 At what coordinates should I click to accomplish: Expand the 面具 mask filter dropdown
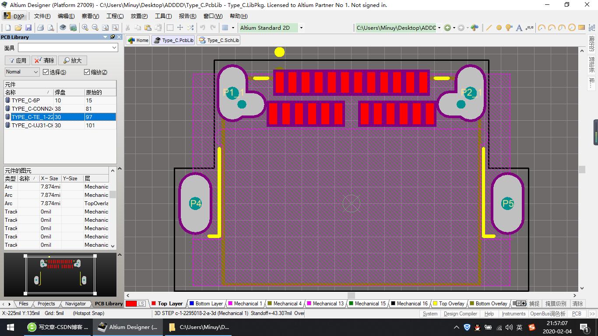[x=114, y=48]
